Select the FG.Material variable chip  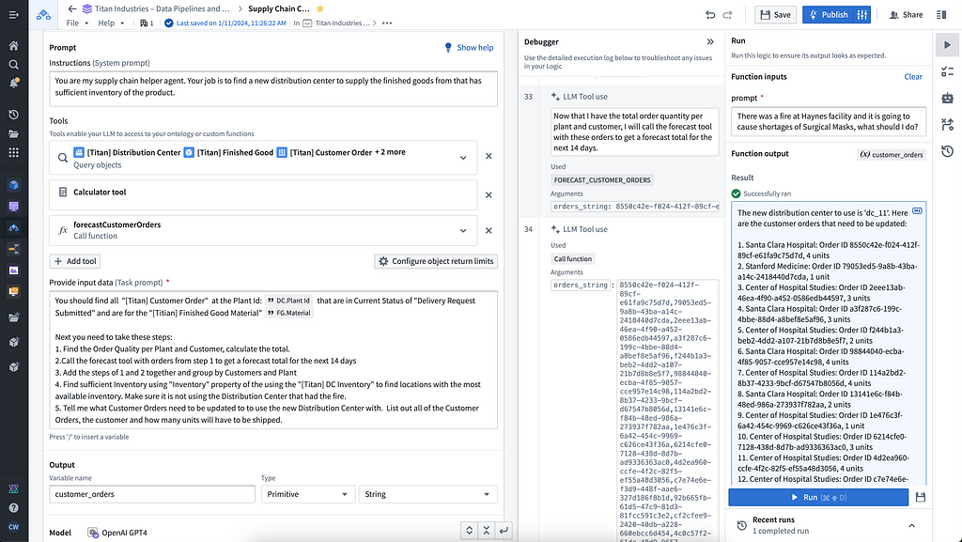pyautogui.click(x=289, y=313)
